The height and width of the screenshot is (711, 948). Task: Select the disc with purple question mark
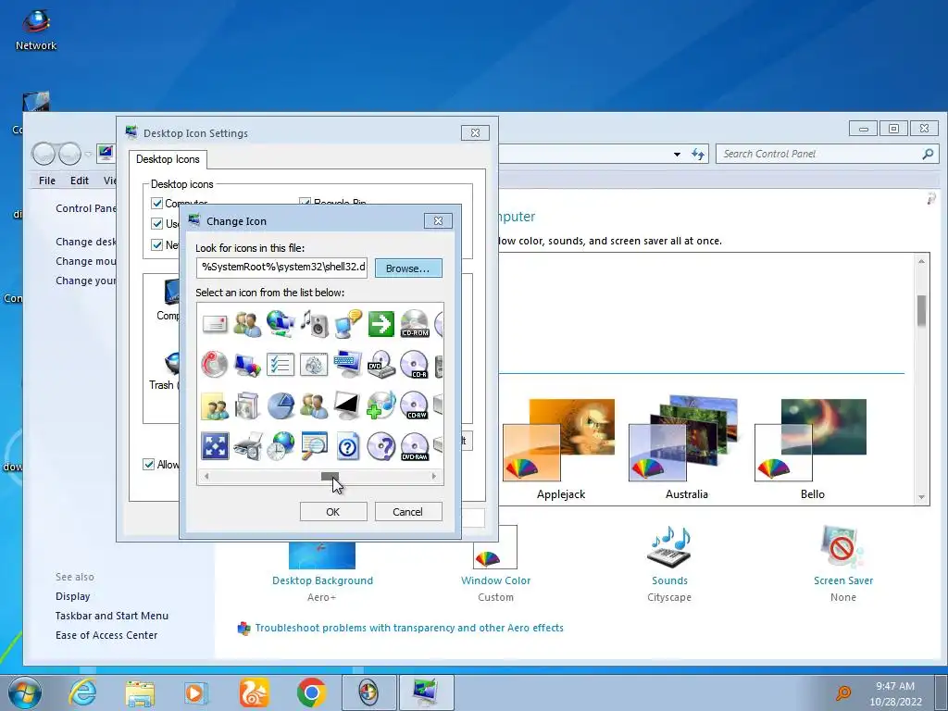[380, 447]
